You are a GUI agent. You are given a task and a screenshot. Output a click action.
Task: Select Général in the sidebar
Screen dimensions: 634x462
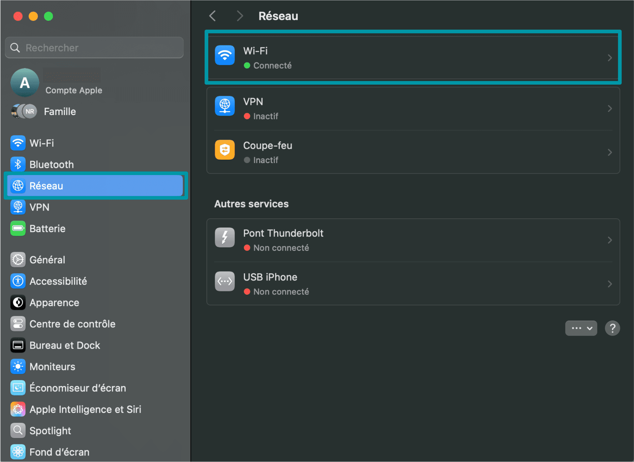[x=47, y=260]
